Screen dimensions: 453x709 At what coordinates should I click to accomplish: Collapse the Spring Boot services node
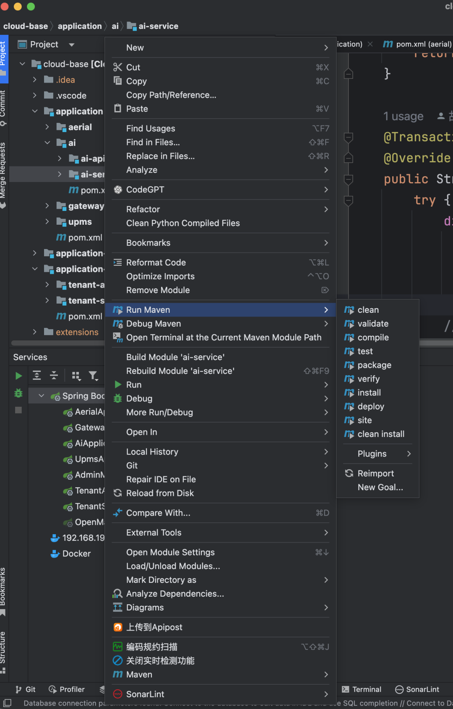pos(41,396)
